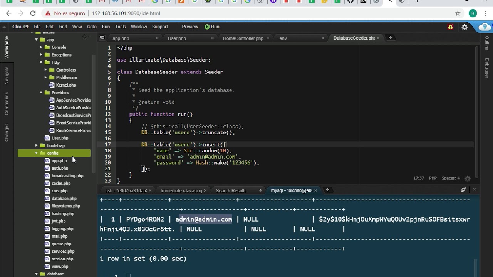This screenshot has height=277, width=493.
Task: Click the green Run button
Action: pos(212,27)
